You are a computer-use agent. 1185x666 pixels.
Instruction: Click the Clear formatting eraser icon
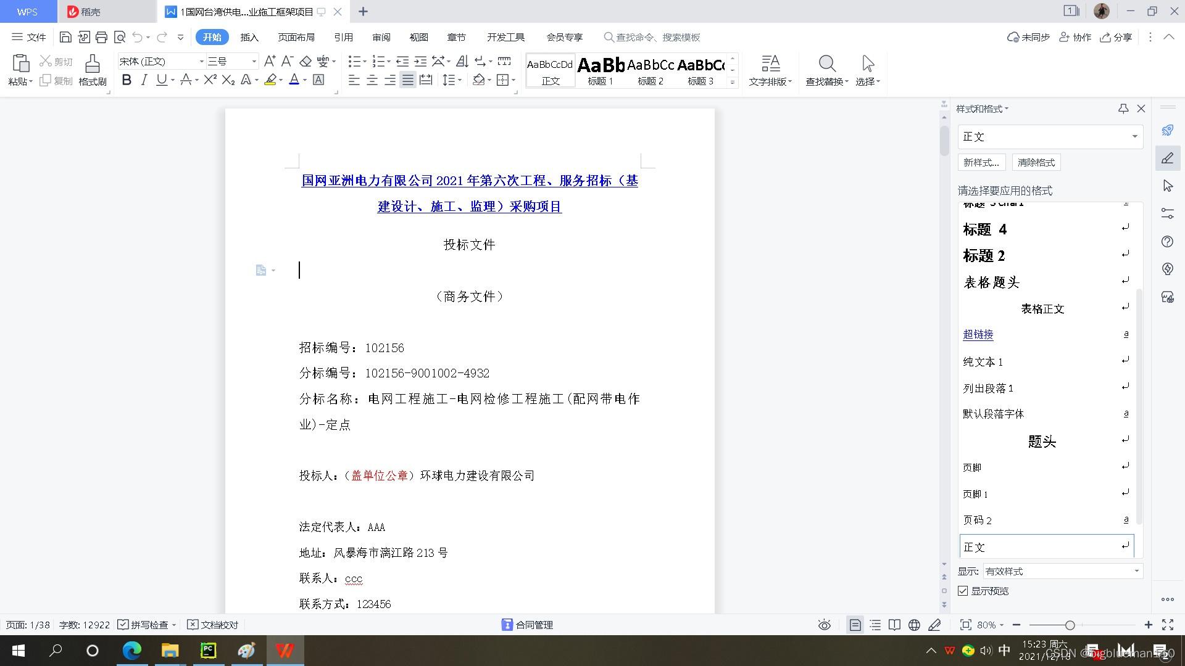[x=306, y=61]
